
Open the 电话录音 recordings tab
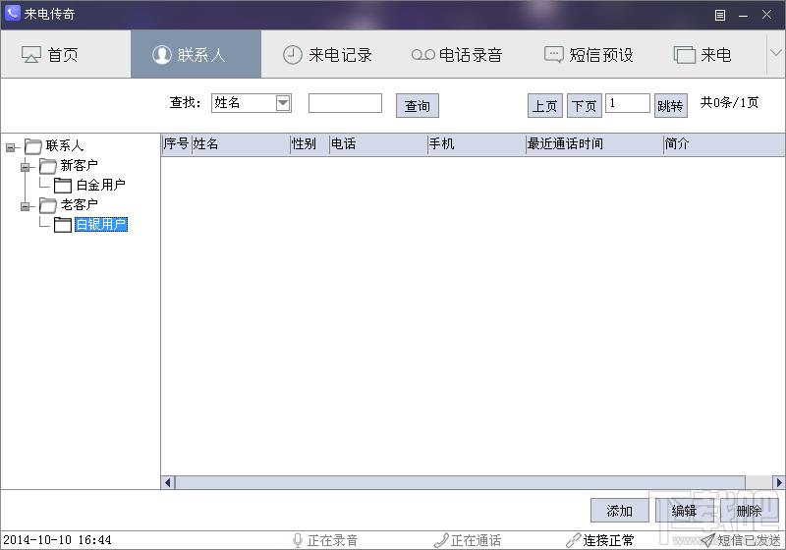point(457,55)
